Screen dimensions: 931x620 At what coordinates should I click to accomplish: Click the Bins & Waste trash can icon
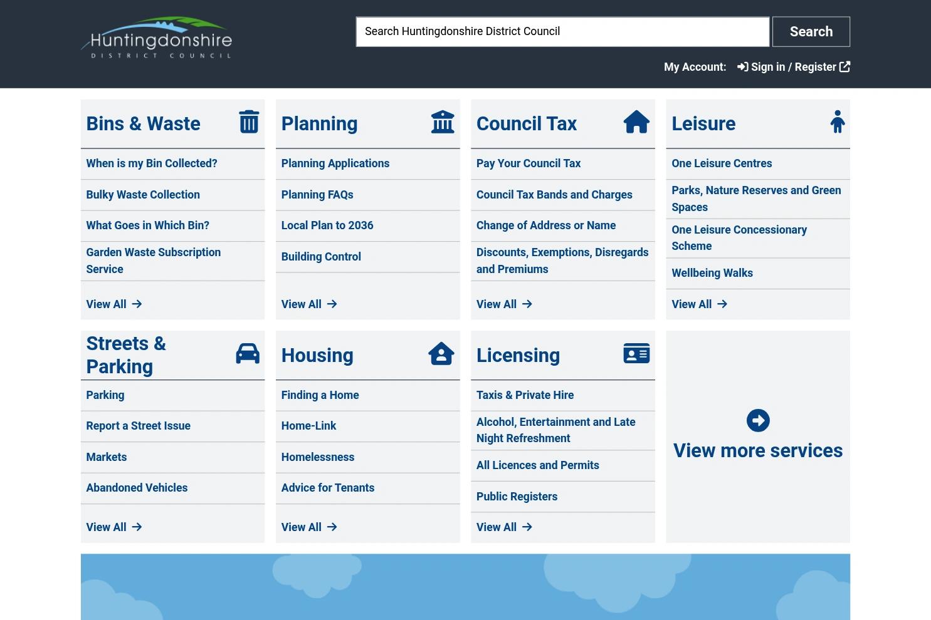tap(249, 122)
